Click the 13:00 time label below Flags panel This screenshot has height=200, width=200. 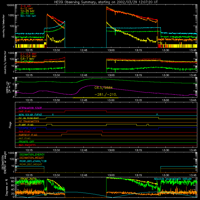[111, 150]
